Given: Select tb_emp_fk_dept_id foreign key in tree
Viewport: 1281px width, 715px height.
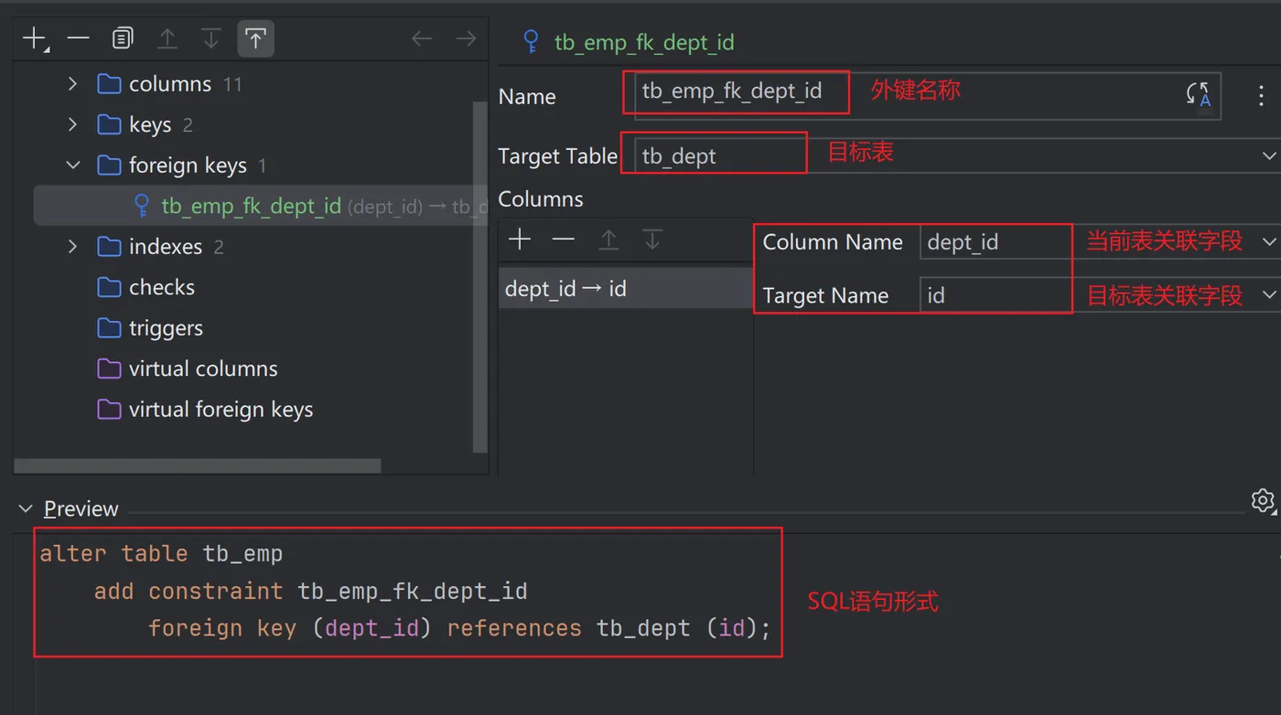Looking at the screenshot, I should click(x=261, y=206).
